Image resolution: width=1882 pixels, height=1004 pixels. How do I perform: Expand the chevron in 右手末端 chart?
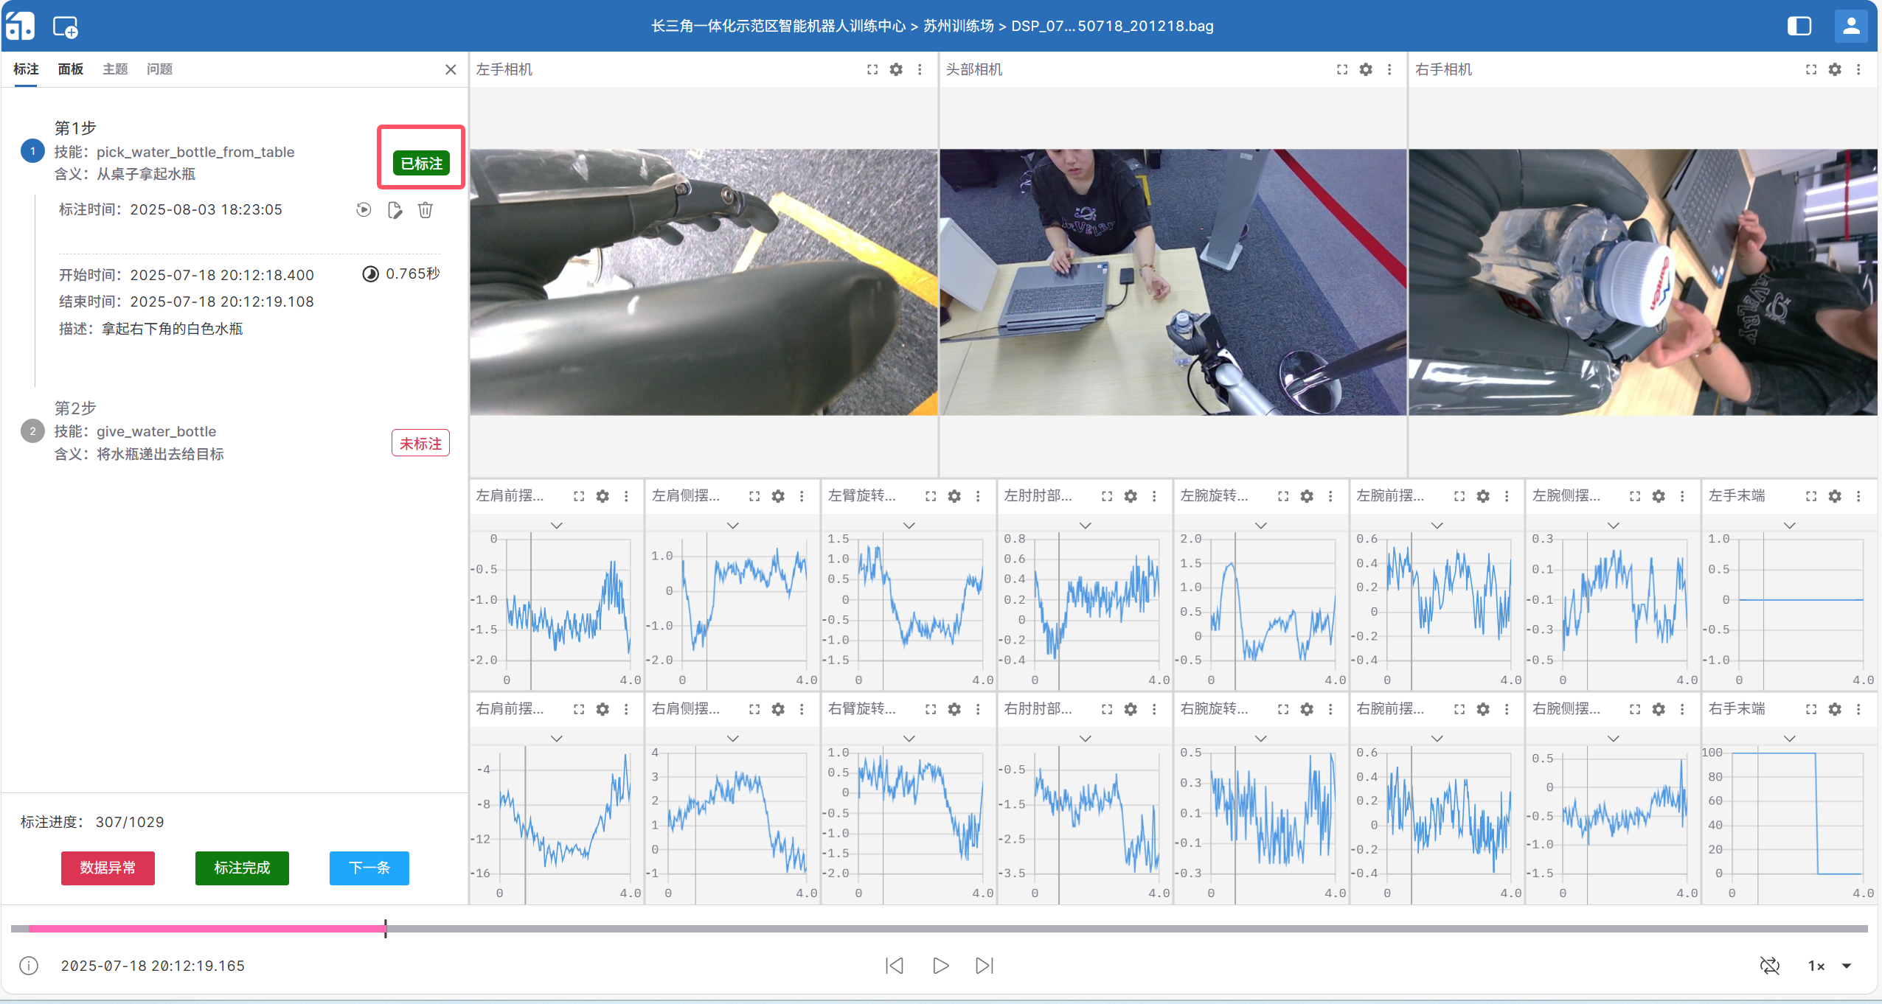[1789, 739]
